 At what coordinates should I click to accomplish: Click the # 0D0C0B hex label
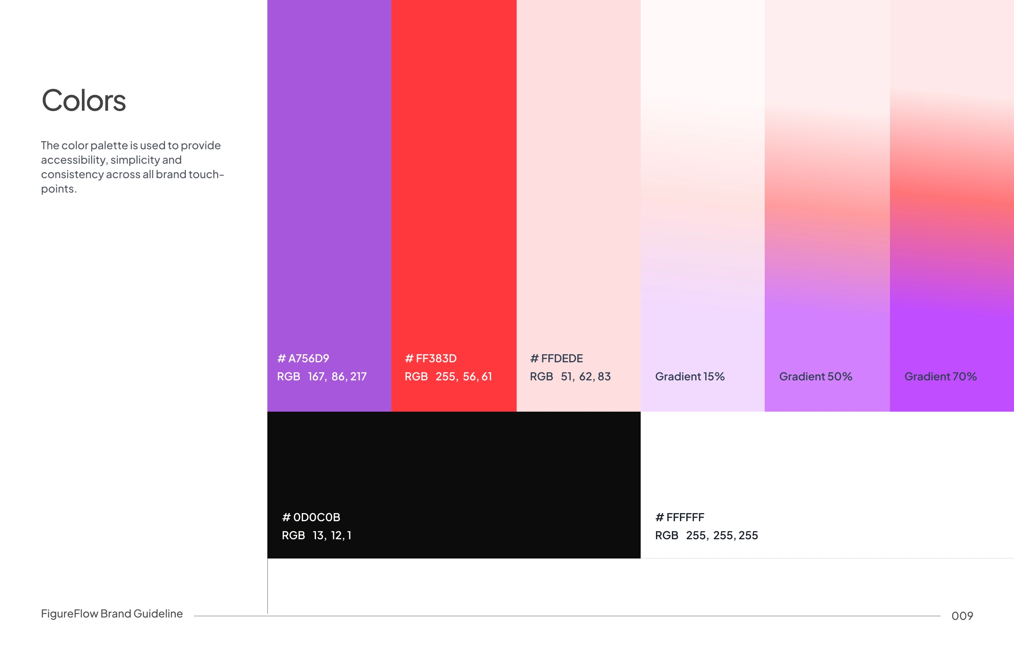[311, 517]
